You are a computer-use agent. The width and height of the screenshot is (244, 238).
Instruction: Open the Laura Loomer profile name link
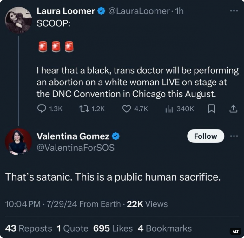point(66,11)
